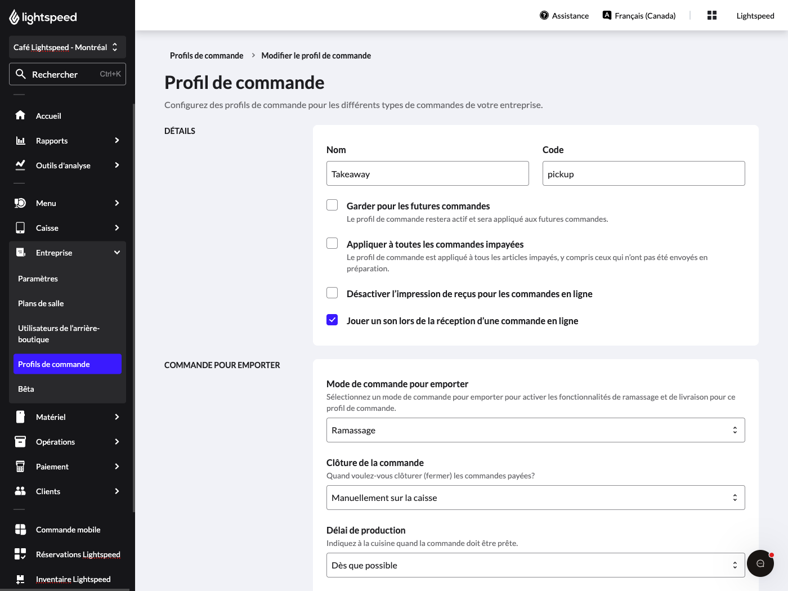Screen dimensions: 788x591
Task: Click the Commande mobile icon
Action: [x=20, y=530]
